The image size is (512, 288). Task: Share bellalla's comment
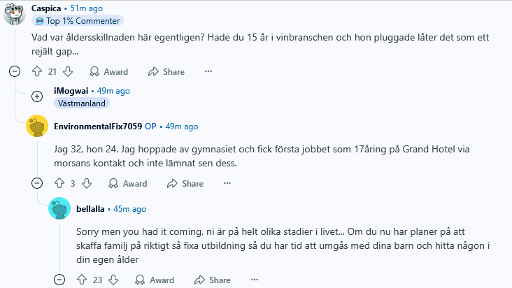212,280
